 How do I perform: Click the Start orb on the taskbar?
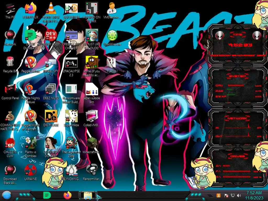coord(7,195)
